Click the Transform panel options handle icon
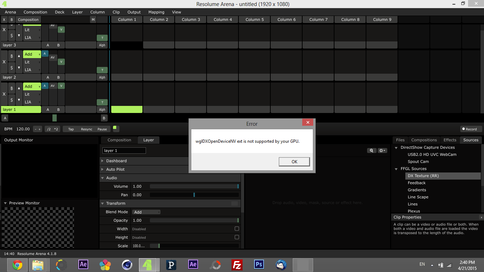Image resolution: width=484 pixels, height=272 pixels. (234, 203)
